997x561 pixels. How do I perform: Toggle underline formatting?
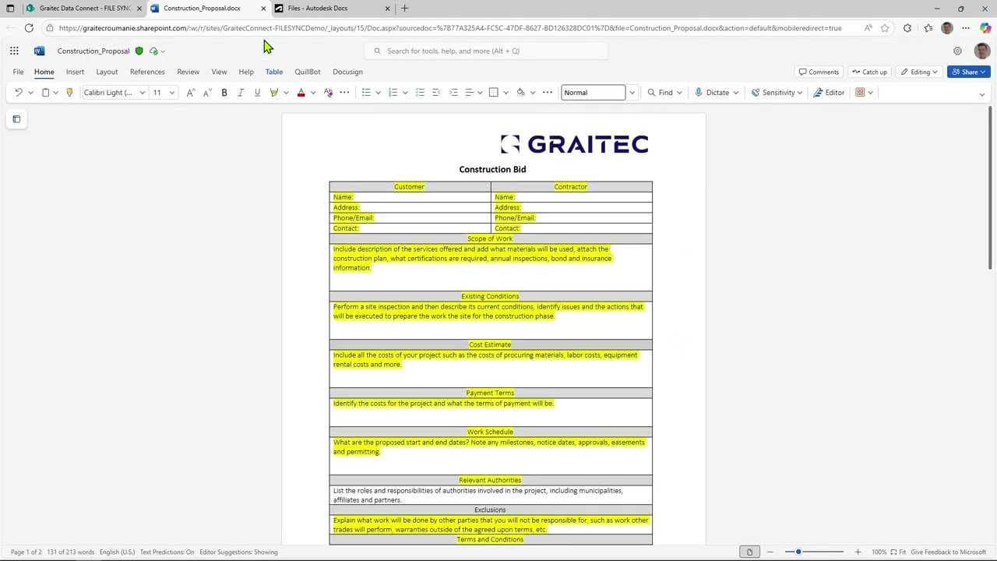click(257, 93)
